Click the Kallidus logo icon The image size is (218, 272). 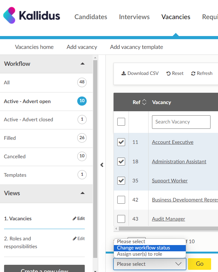(9, 16)
